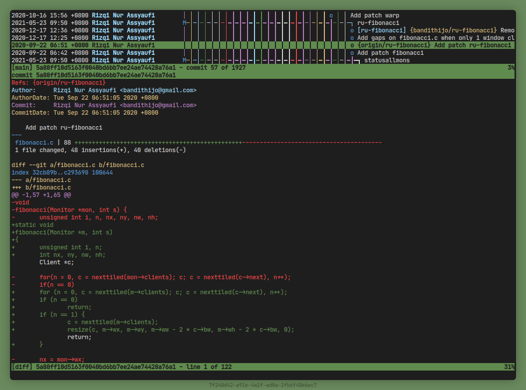The image size is (526, 390).
Task: Select the [ru-fibonacci] branch label
Action: pos(382,30)
